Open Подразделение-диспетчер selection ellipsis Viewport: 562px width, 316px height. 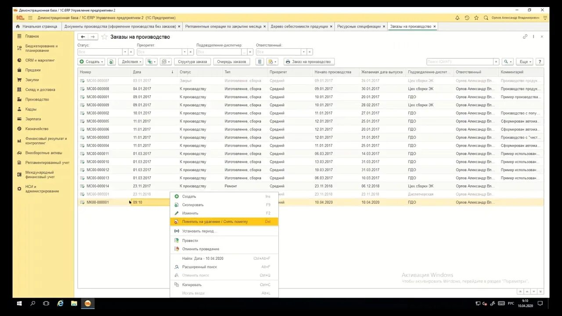(244, 52)
